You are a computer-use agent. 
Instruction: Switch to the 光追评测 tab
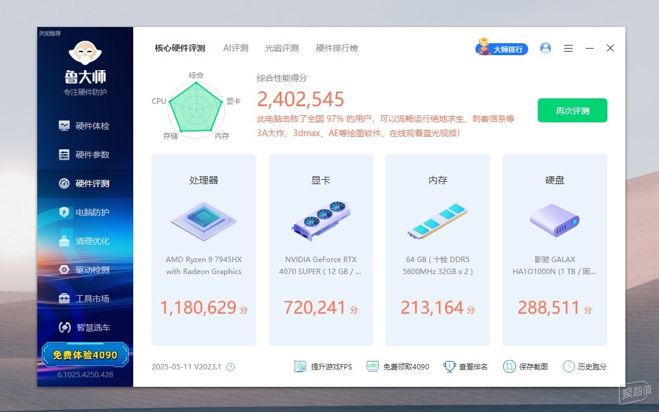281,49
